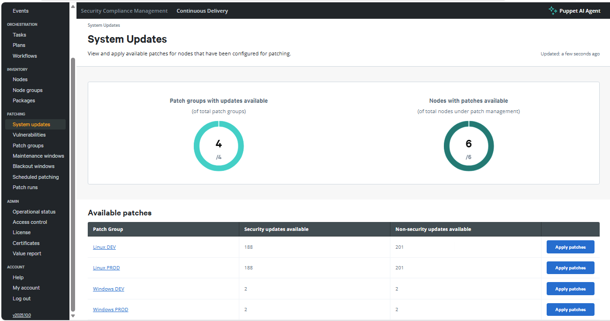Select Scheduled patching menu item
610x321 pixels.
[36, 177]
